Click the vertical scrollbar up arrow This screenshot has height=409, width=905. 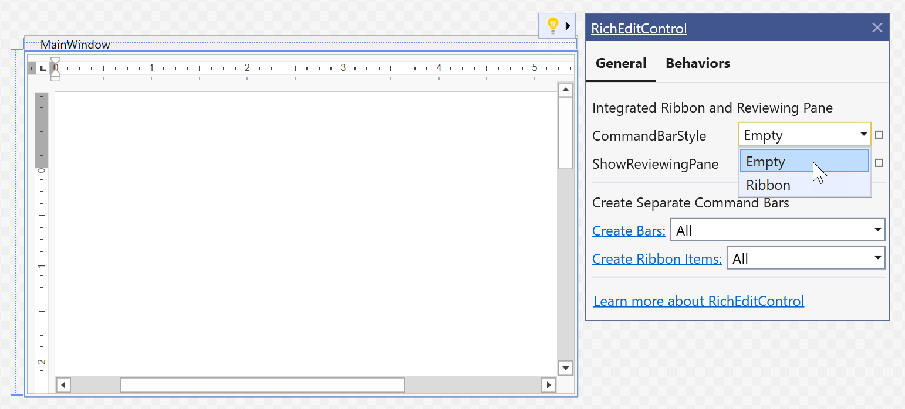565,90
